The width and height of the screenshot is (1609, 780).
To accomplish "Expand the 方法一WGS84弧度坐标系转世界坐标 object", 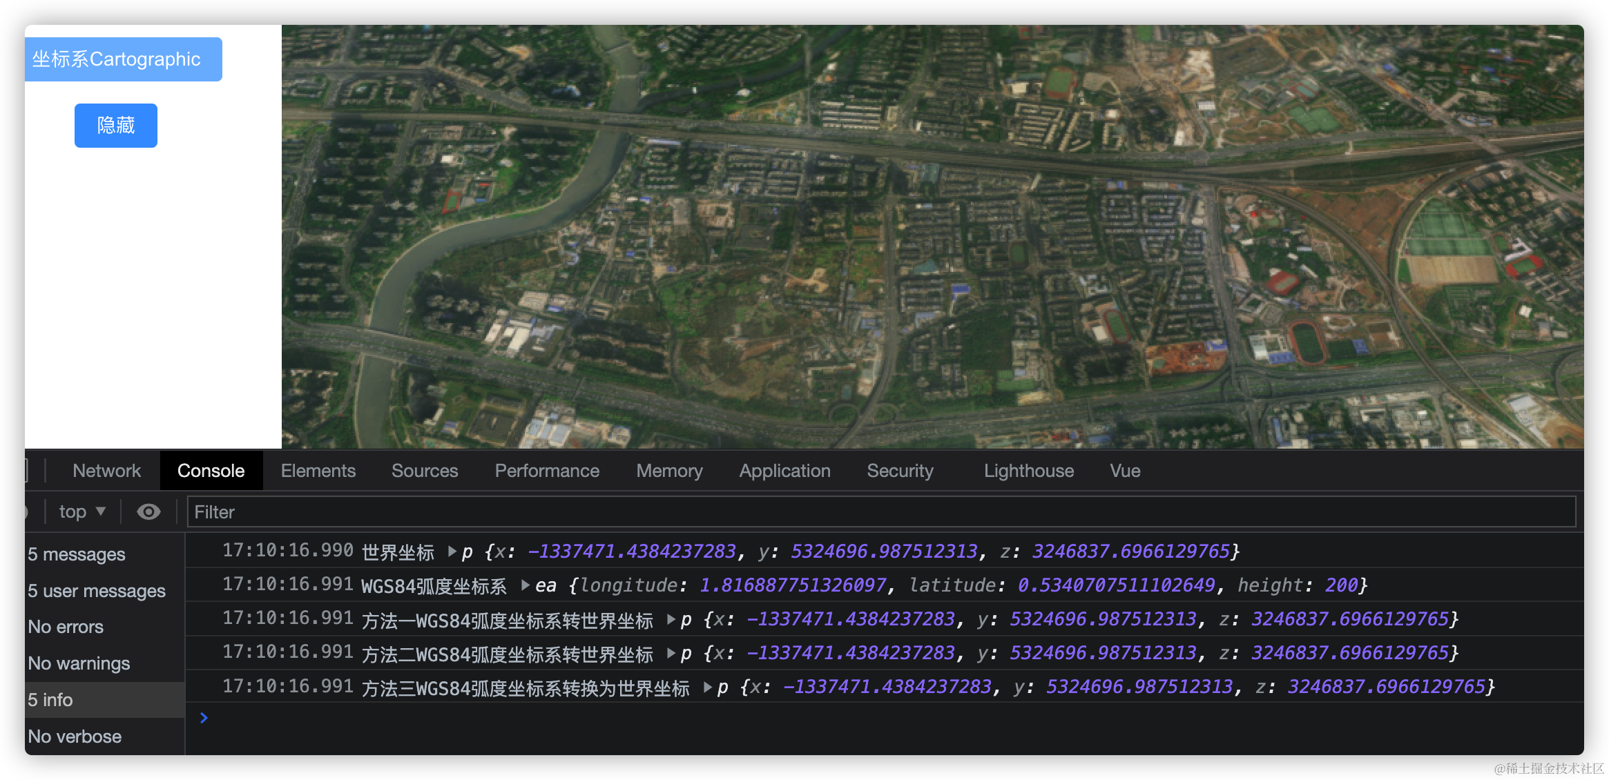I will [671, 619].
